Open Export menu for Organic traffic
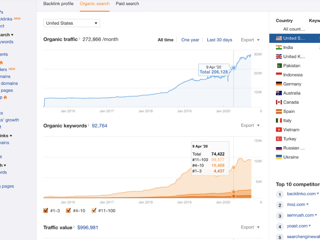The image size is (320, 240). pos(250,40)
